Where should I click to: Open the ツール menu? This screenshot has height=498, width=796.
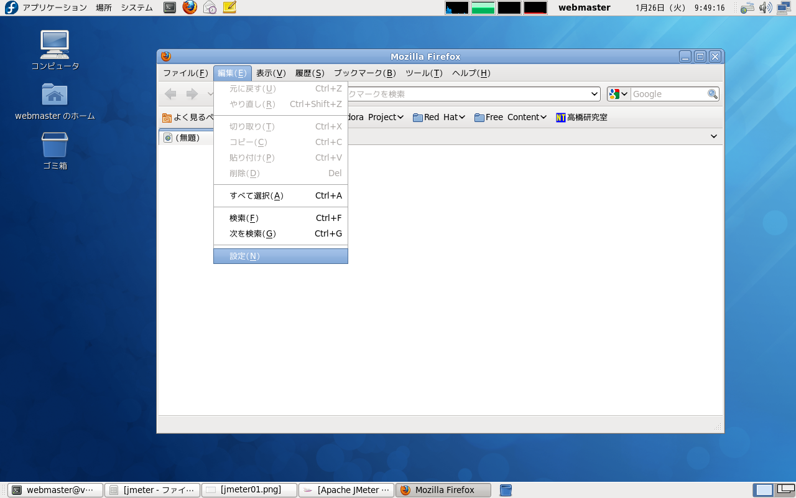(x=424, y=73)
